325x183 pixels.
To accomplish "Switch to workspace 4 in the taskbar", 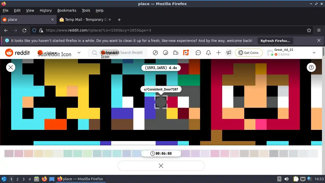I will click(x=29, y=179).
